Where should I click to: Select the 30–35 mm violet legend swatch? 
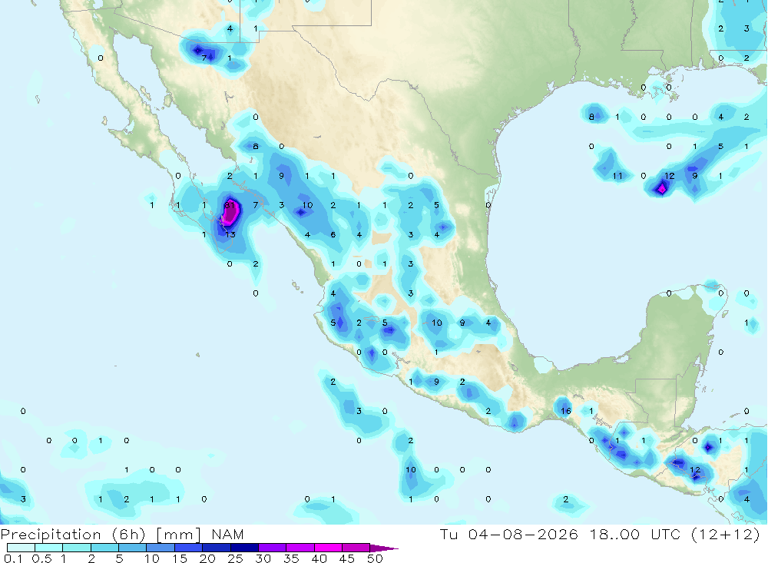pyautogui.click(x=272, y=548)
